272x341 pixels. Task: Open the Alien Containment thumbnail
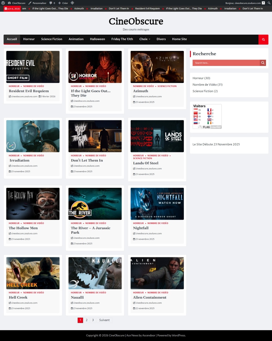coord(157,273)
